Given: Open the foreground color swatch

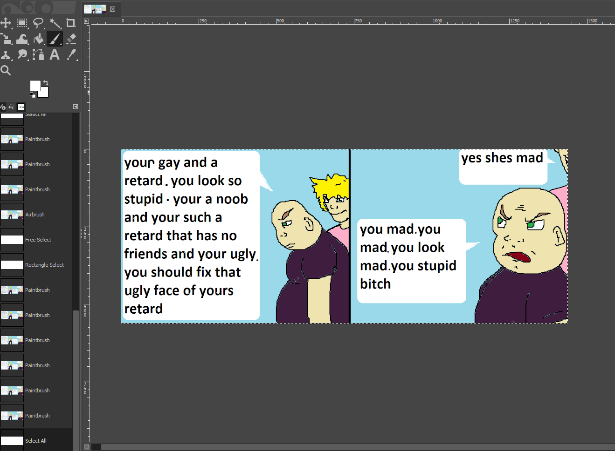Looking at the screenshot, I should (x=35, y=85).
